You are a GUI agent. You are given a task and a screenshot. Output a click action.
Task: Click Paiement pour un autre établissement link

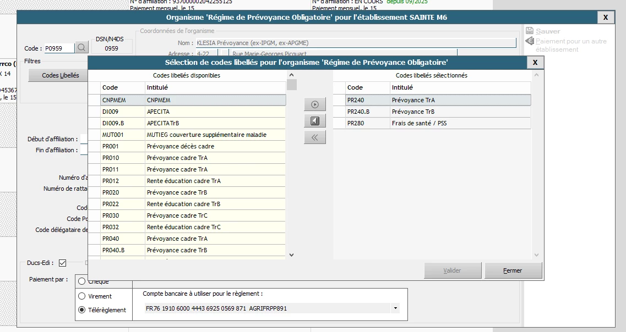pyautogui.click(x=571, y=45)
